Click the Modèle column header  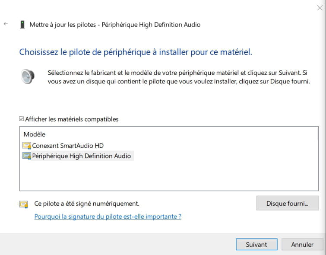click(35, 134)
